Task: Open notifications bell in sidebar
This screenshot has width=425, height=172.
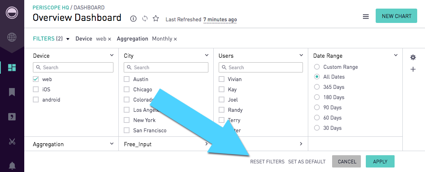Action: (12, 165)
